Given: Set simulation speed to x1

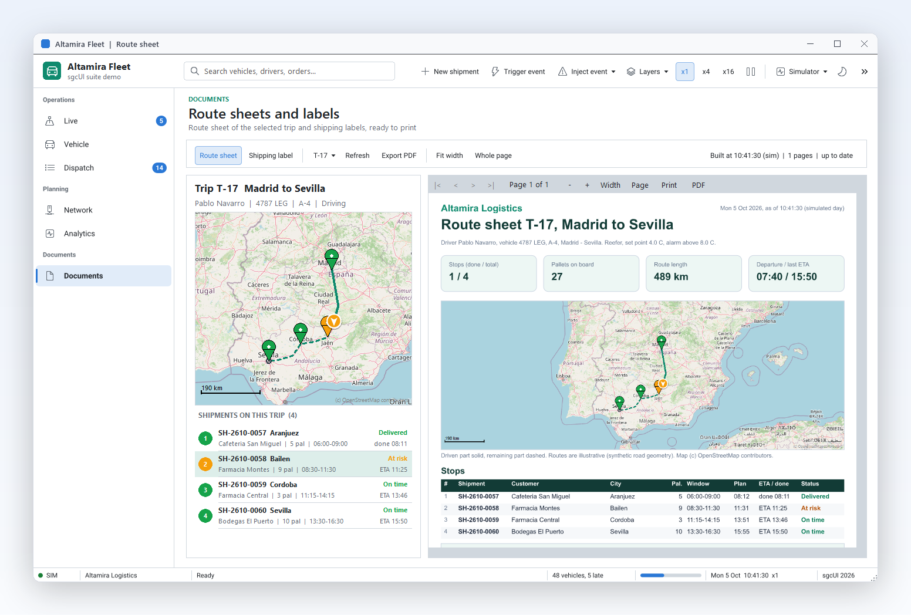Looking at the screenshot, I should 685,72.
